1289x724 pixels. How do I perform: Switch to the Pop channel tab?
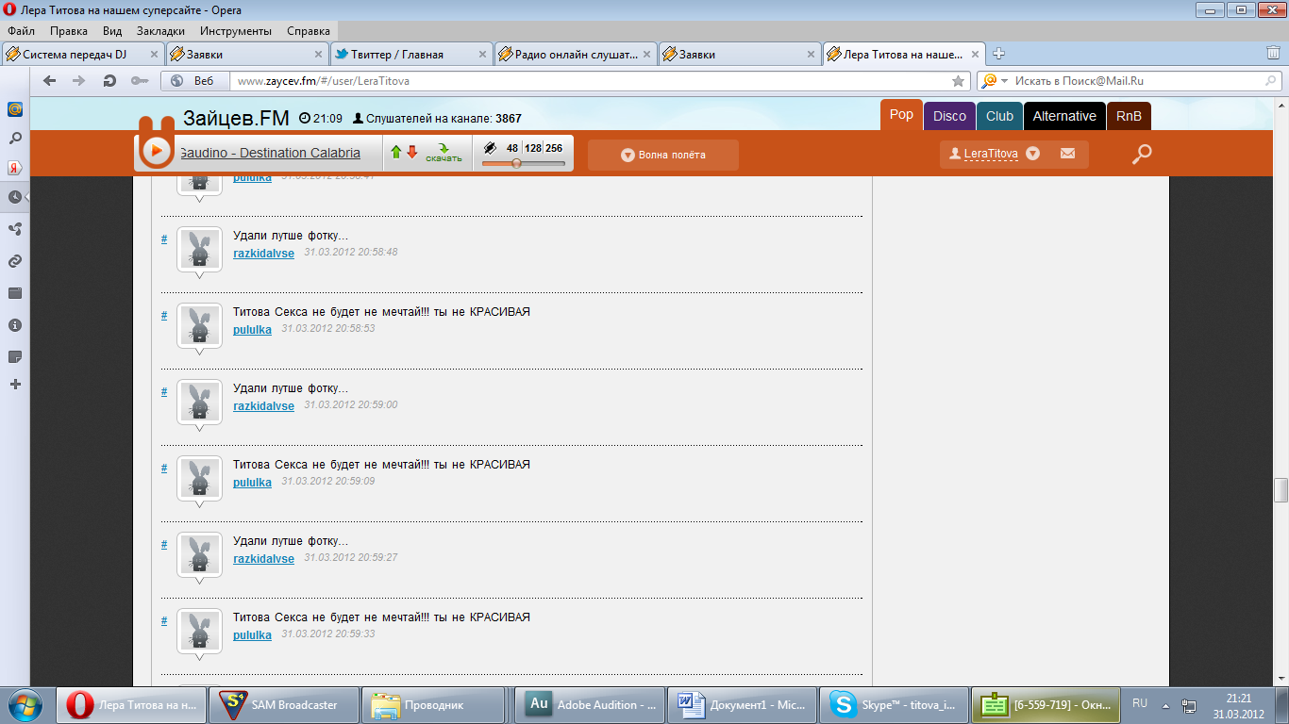click(x=901, y=114)
